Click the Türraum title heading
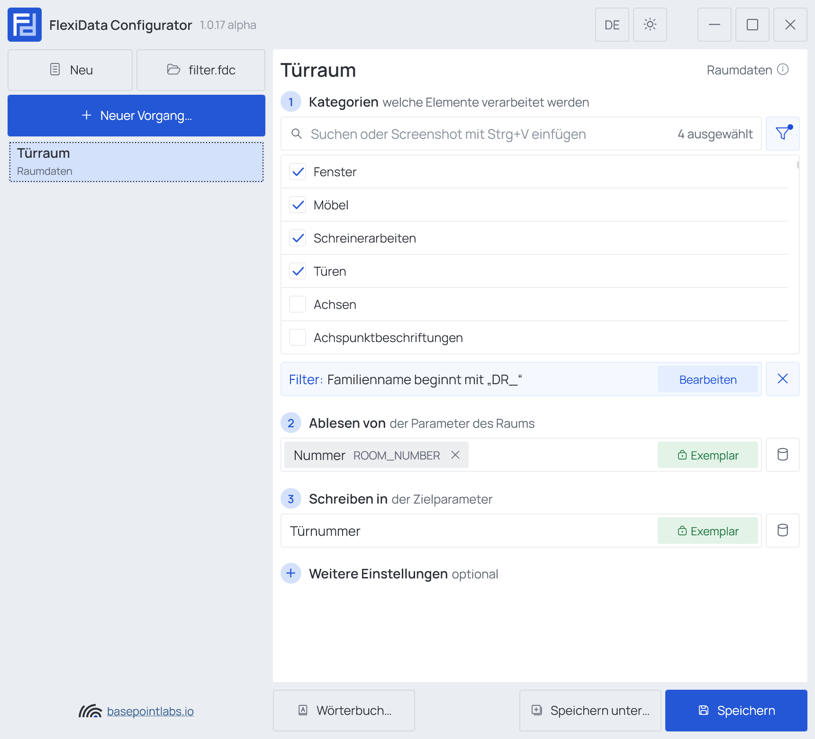 point(318,70)
